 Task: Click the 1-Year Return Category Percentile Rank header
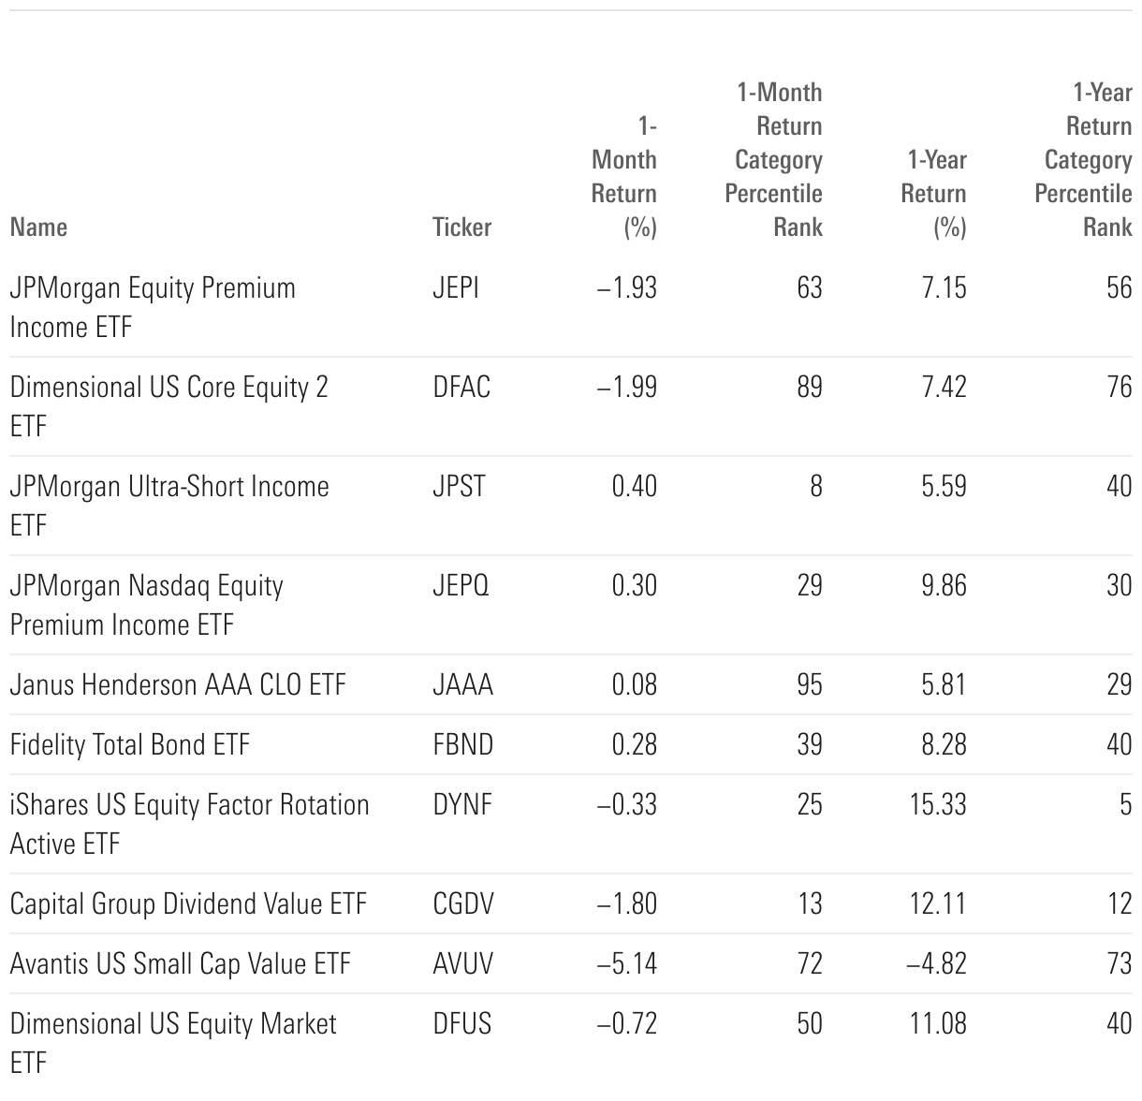[x=1086, y=160]
